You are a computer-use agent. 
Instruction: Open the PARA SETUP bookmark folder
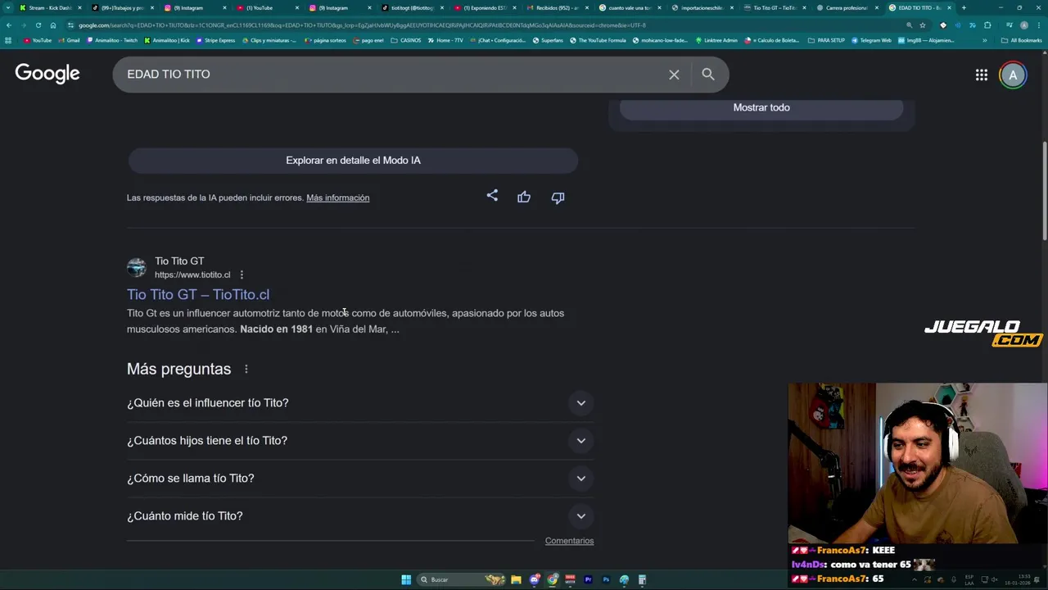pos(826,40)
